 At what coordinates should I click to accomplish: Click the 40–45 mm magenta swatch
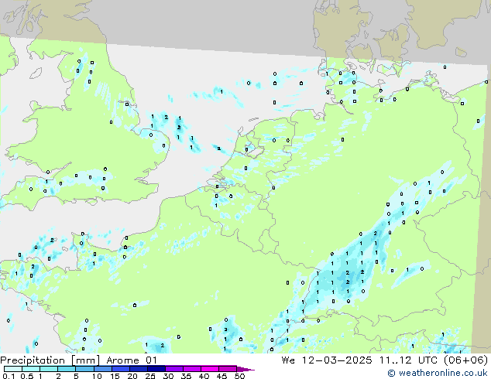coord(210,369)
